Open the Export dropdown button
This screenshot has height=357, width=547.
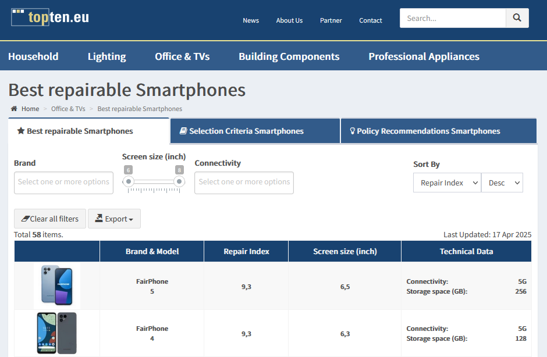(x=114, y=219)
